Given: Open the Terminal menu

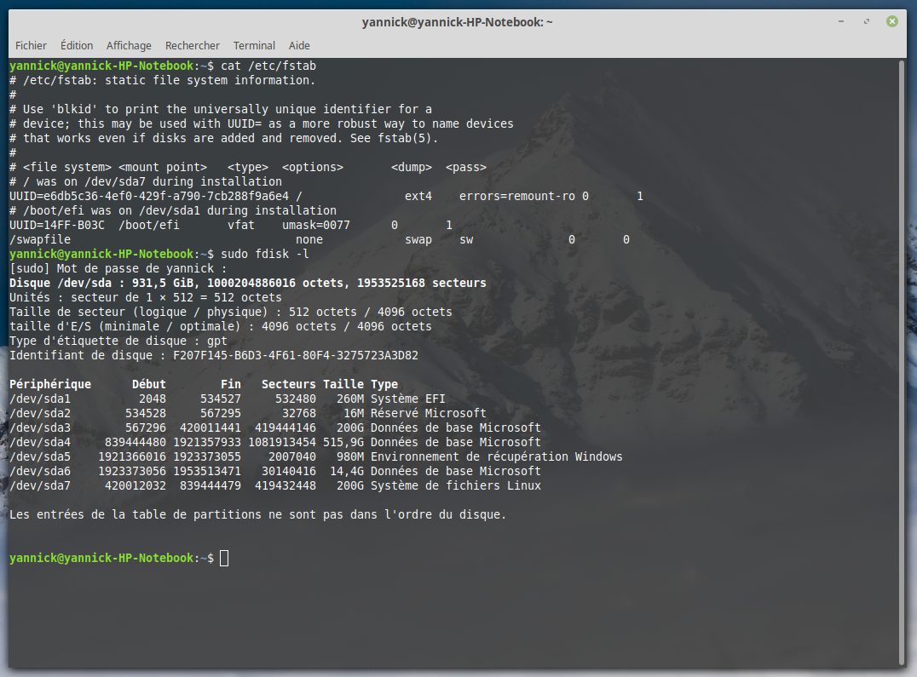Looking at the screenshot, I should tap(254, 45).
